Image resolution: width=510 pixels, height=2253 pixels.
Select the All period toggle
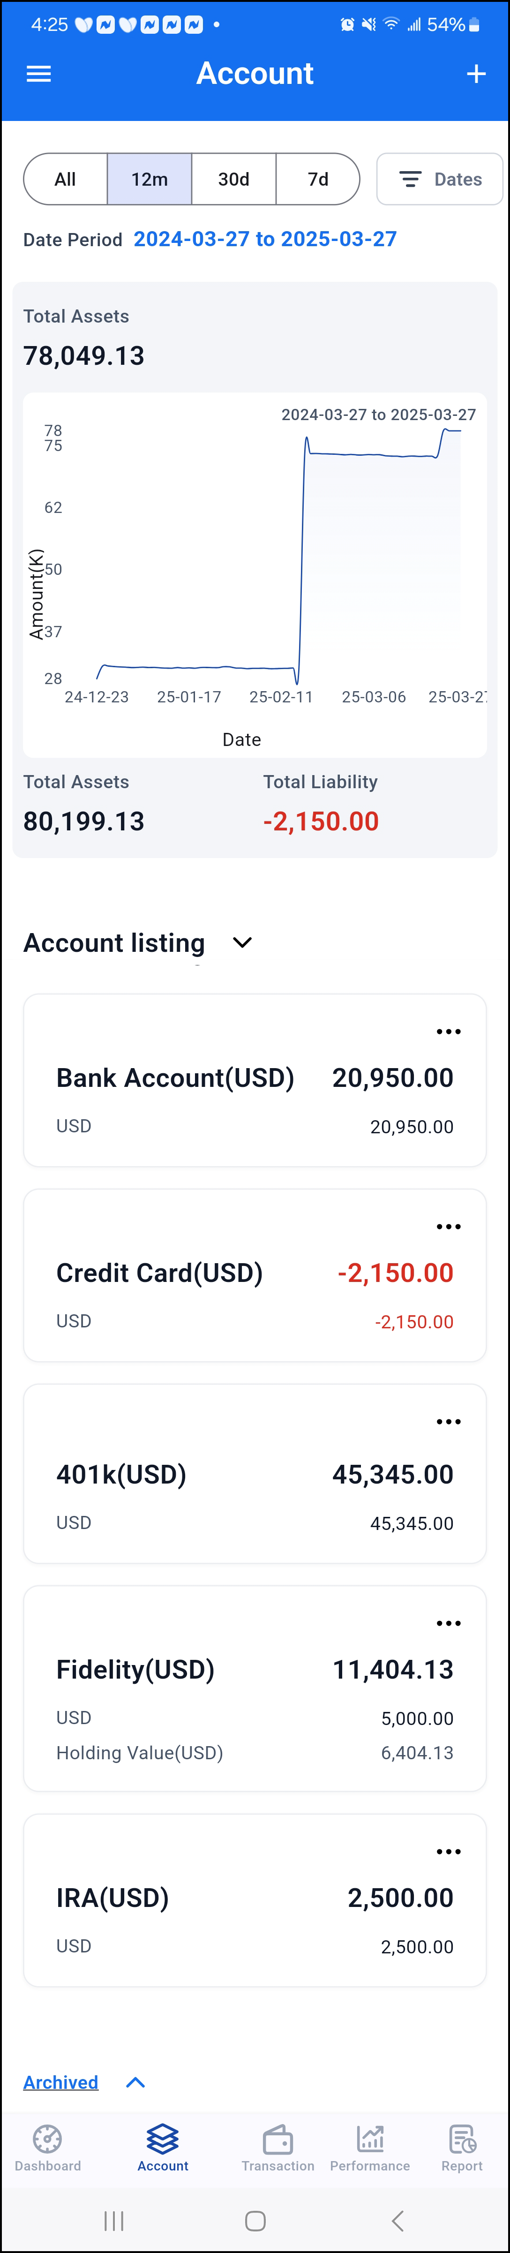coord(66,179)
